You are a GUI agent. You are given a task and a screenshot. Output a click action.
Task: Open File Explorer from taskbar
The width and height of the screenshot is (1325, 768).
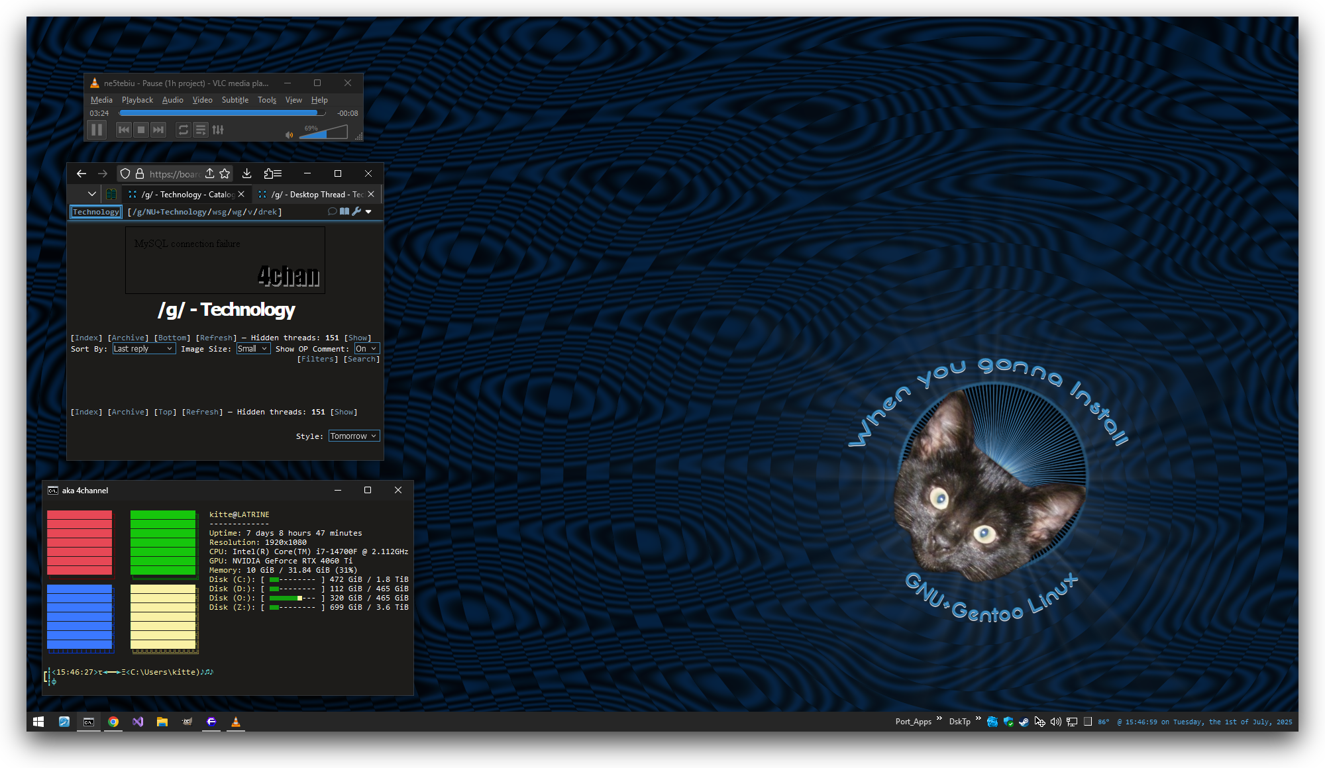click(x=162, y=722)
